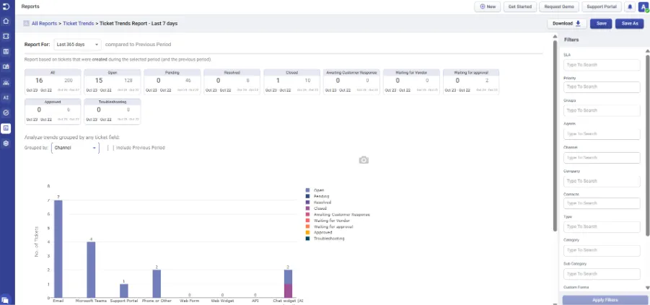Click the Sub-Category filter search field
Viewport: 650px width, 305px height.
click(602, 274)
